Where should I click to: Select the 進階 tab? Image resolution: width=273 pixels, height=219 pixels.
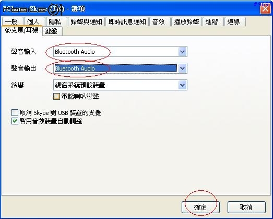pyautogui.click(x=213, y=21)
